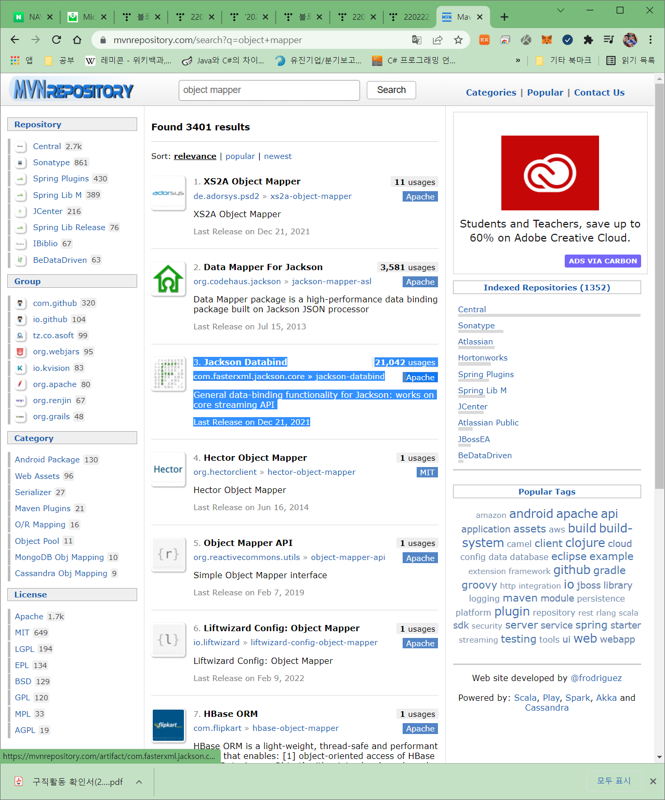Image resolution: width=665 pixels, height=800 pixels.
Task: Open Chrome three-dot menu
Action: [x=650, y=39]
